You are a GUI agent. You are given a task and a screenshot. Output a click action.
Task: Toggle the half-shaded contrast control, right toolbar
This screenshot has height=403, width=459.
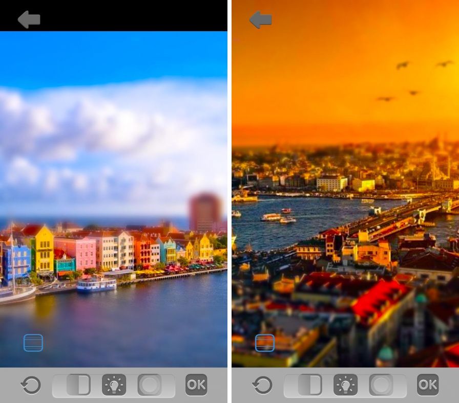tap(310, 385)
